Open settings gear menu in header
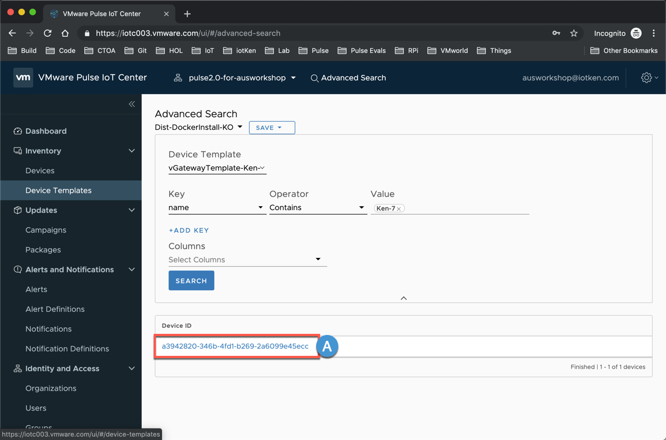This screenshot has height=440, width=666. tap(647, 78)
